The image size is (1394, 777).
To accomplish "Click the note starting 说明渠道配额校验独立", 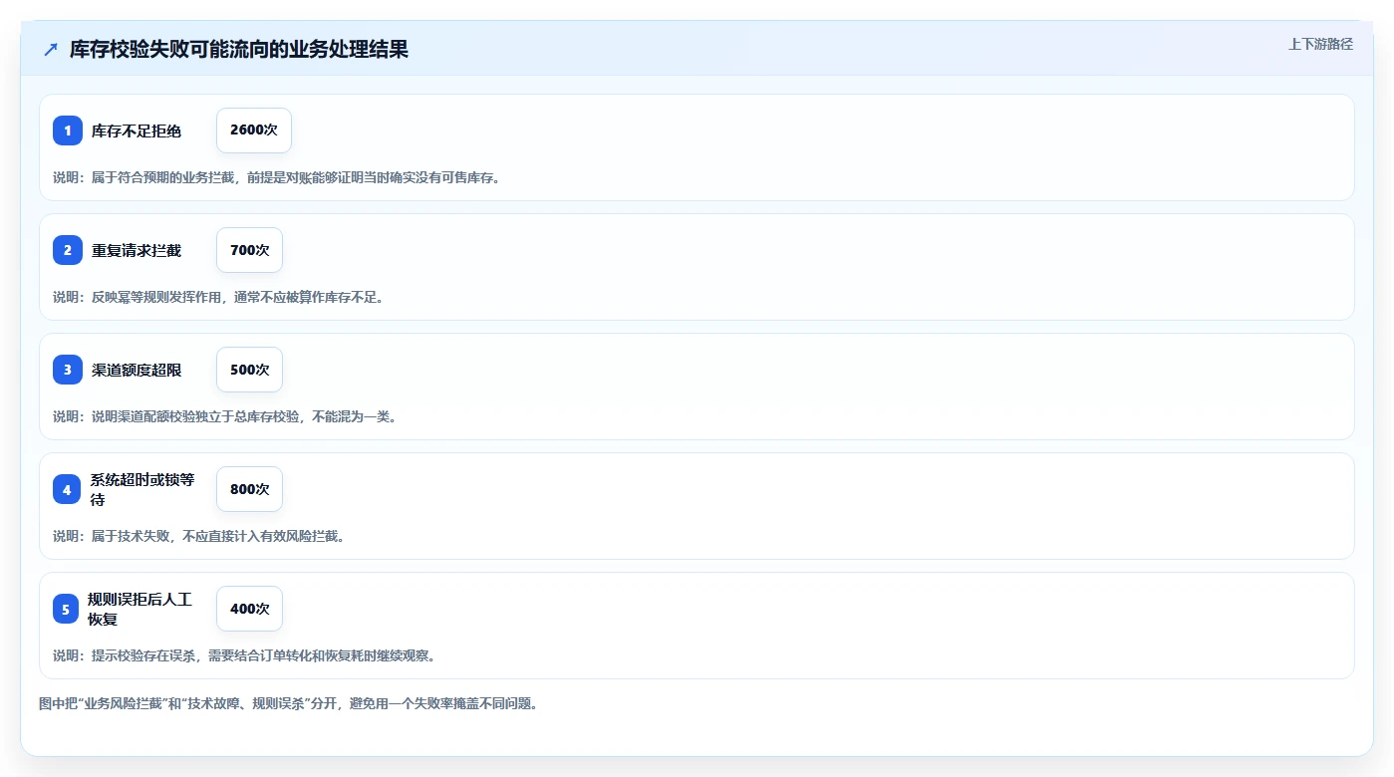I will (225, 416).
